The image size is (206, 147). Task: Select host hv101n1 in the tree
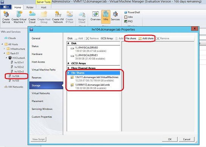tap(17, 63)
